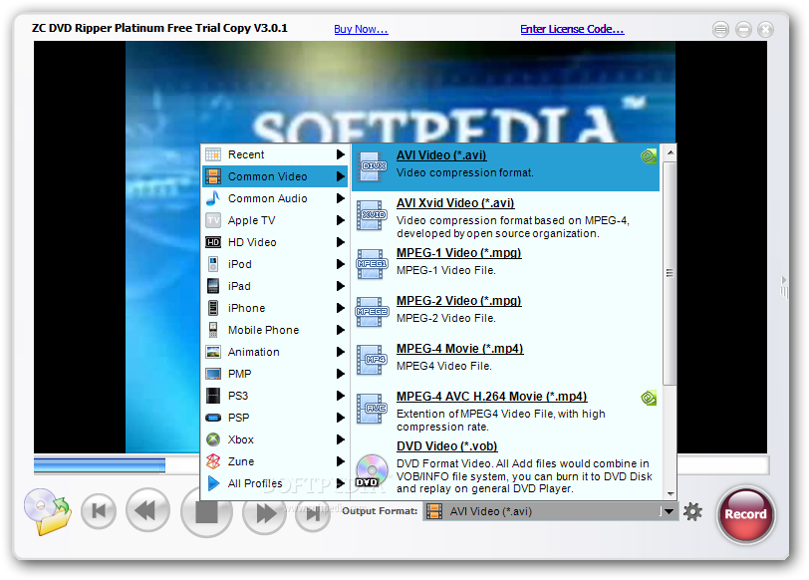The image size is (809, 580).
Task: Open the iPhone profile category
Action: click(275, 308)
